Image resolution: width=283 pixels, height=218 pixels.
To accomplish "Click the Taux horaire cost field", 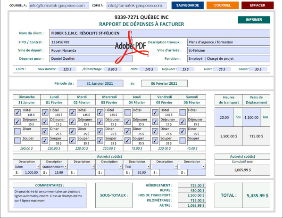I will click(67, 69).
